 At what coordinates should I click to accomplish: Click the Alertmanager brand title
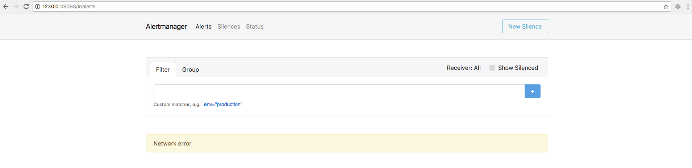166,26
